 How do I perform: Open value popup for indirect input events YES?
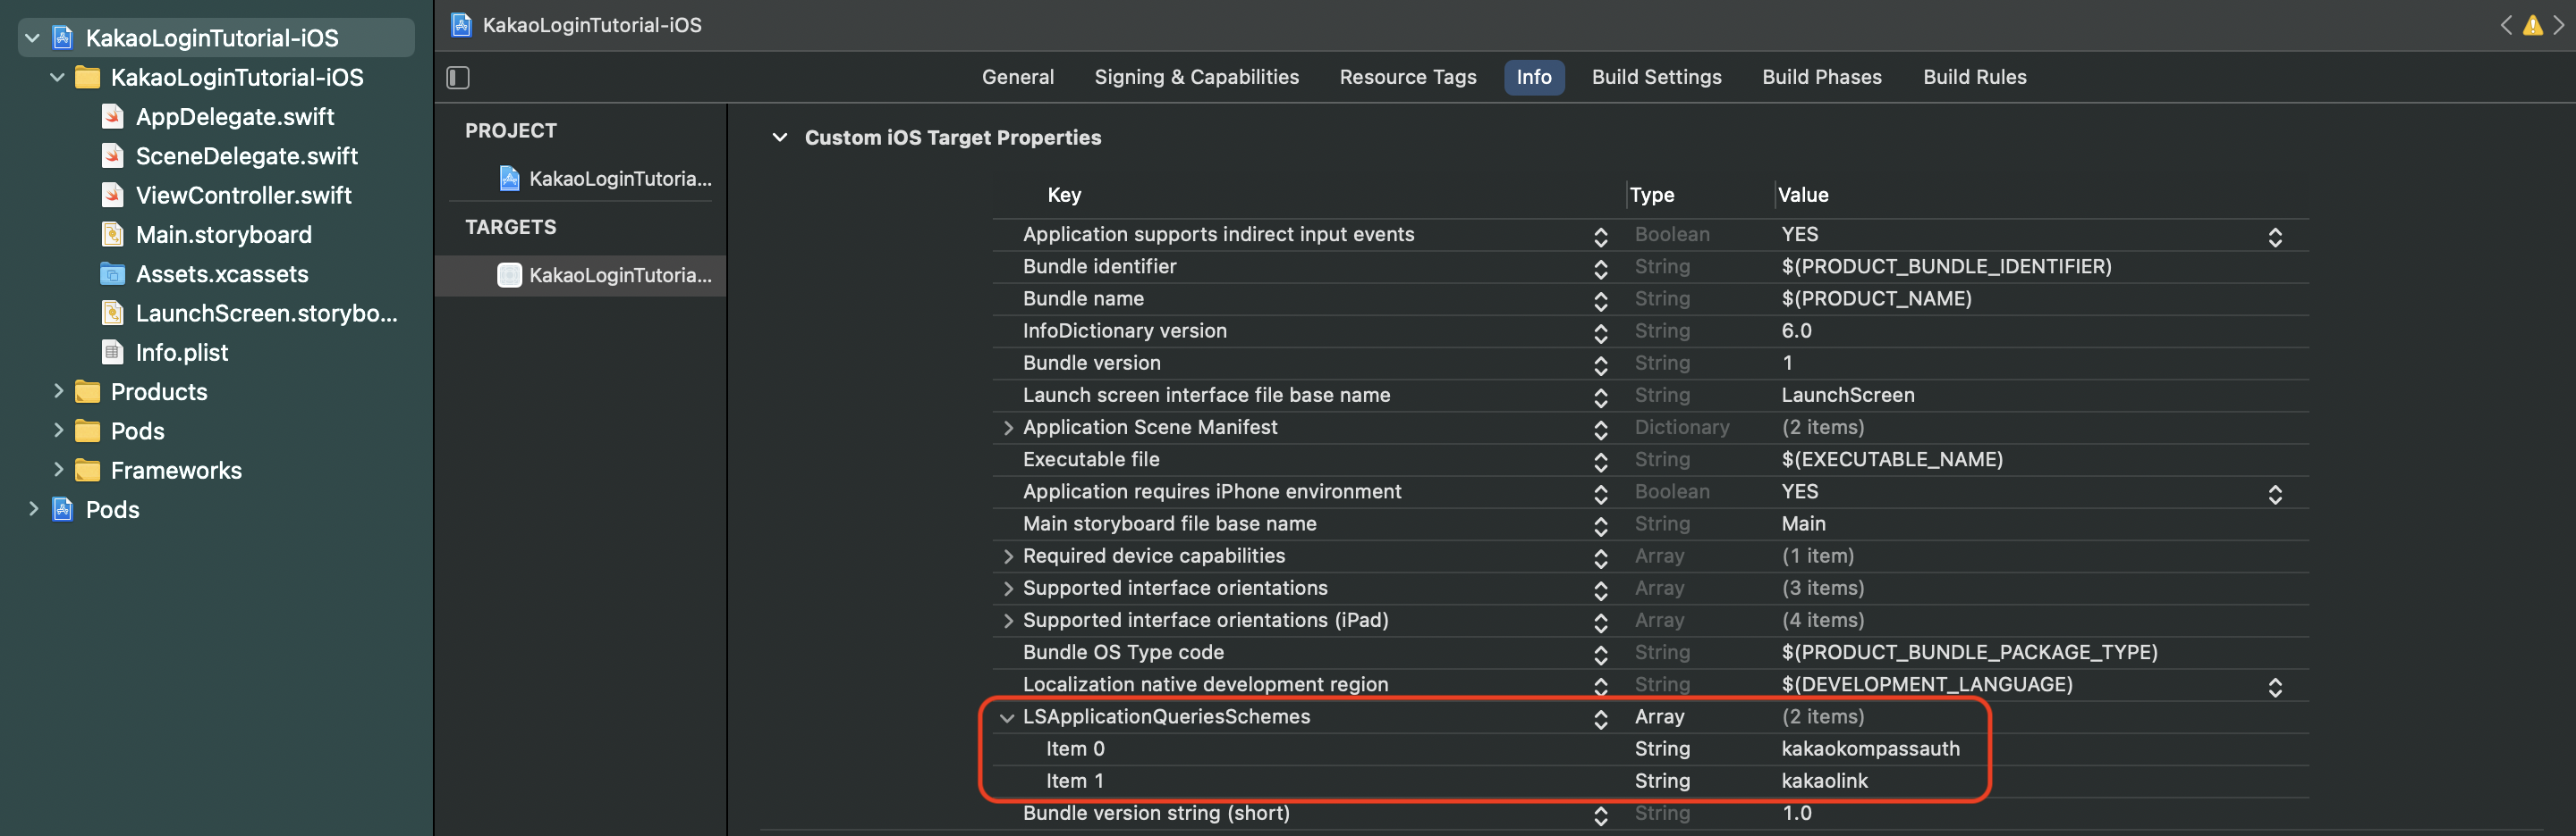[x=2275, y=237]
